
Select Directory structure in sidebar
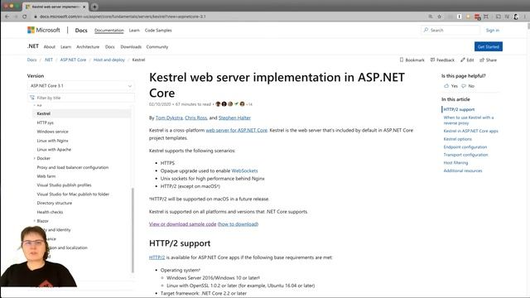(55, 203)
